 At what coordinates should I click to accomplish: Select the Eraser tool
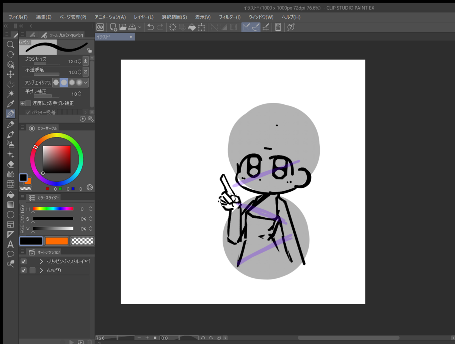pyautogui.click(x=11, y=164)
